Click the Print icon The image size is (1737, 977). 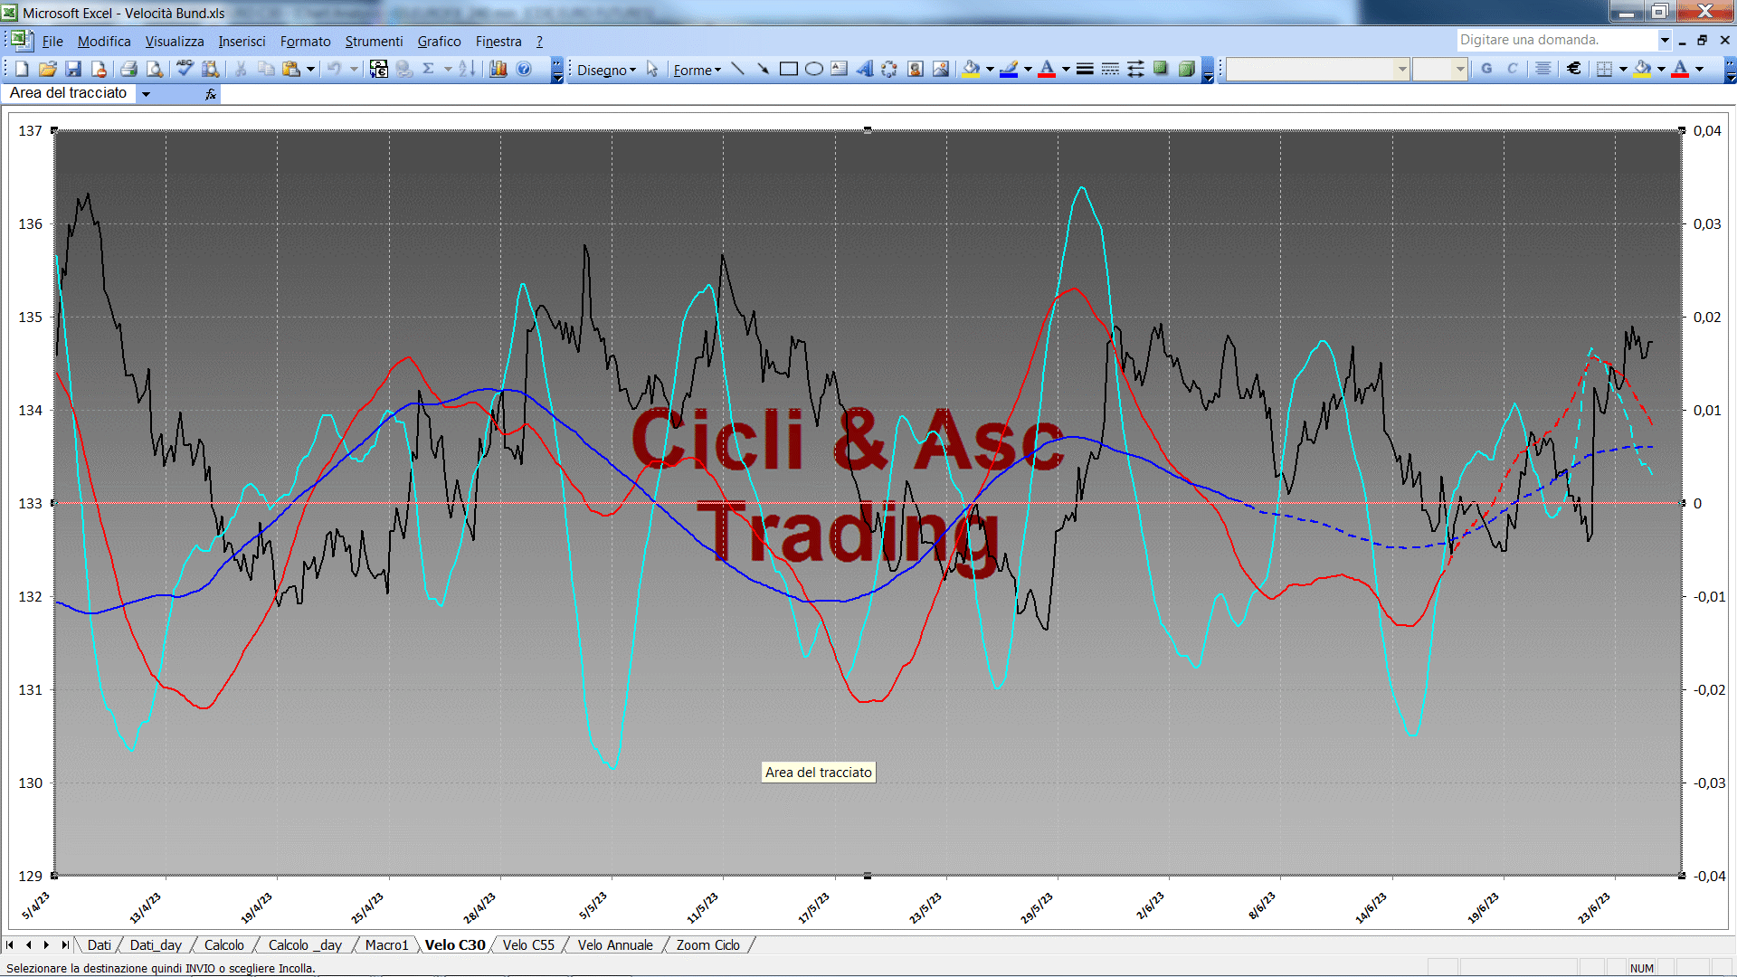click(128, 69)
